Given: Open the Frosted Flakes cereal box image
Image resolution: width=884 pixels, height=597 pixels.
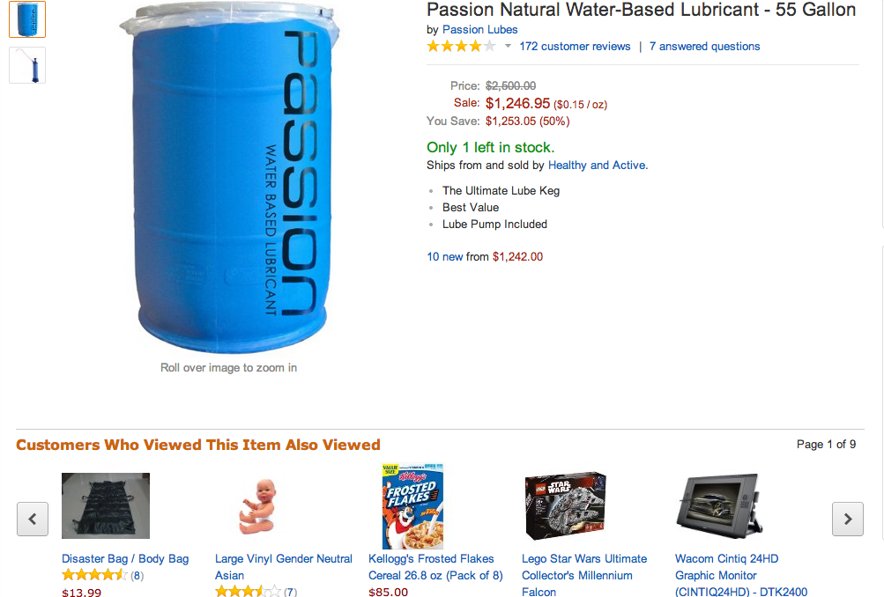Looking at the screenshot, I should tap(412, 505).
